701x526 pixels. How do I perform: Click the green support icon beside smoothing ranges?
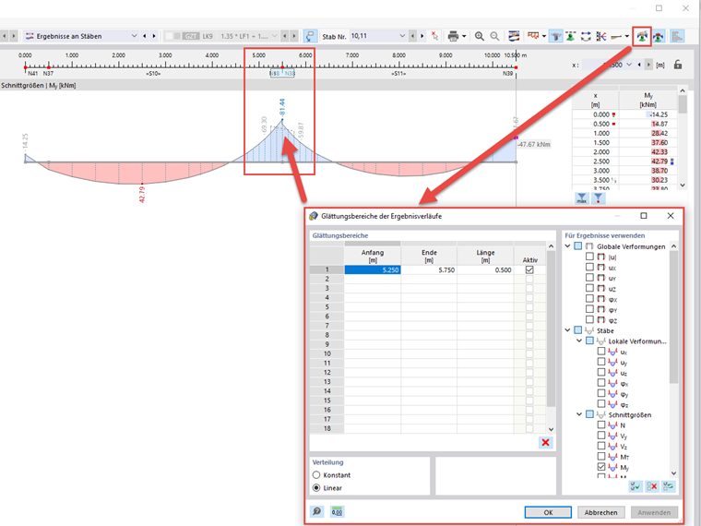[658, 36]
